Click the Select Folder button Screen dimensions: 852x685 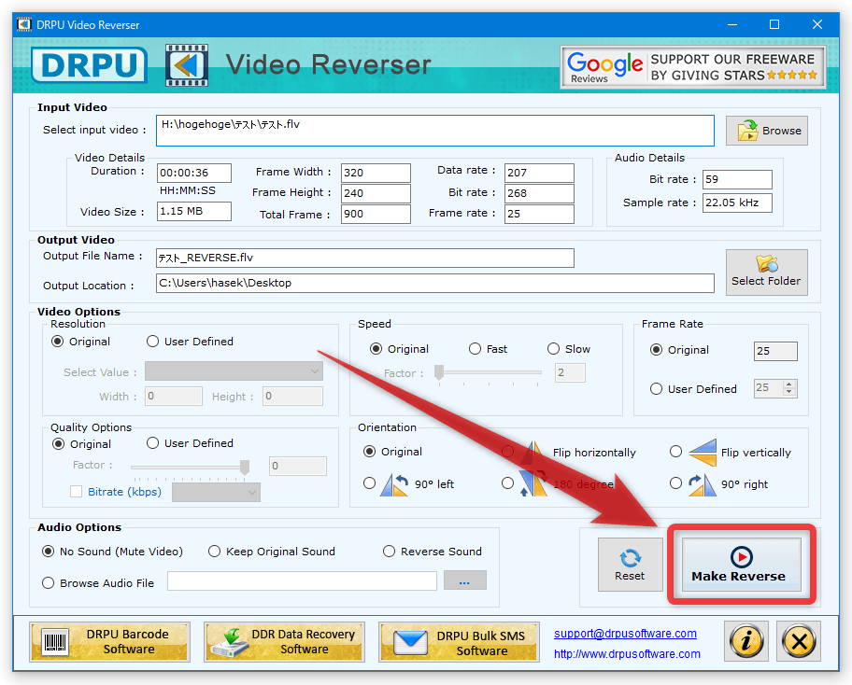point(766,273)
